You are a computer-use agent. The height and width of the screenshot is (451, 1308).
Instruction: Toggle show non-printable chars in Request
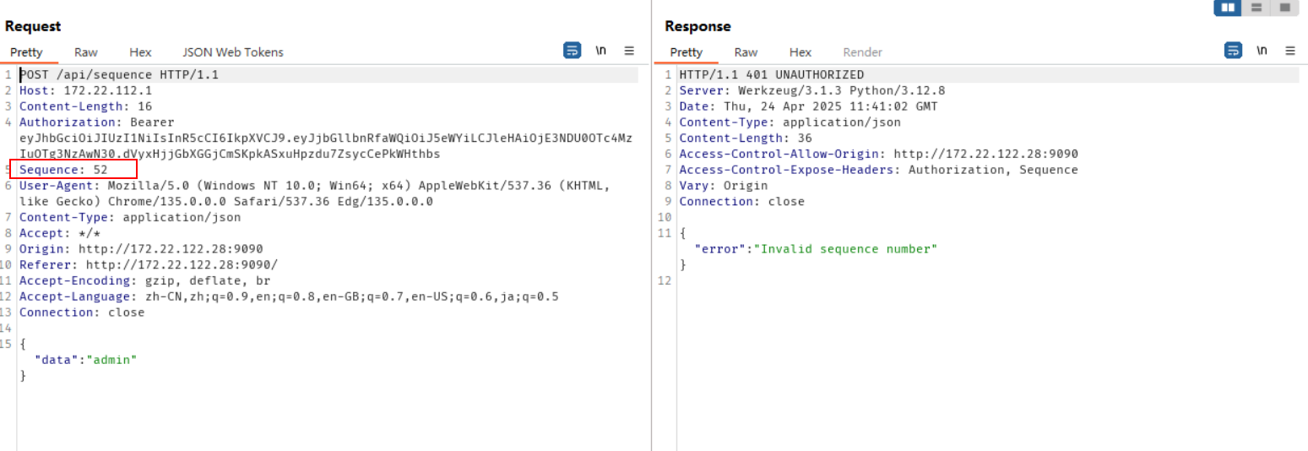(601, 51)
